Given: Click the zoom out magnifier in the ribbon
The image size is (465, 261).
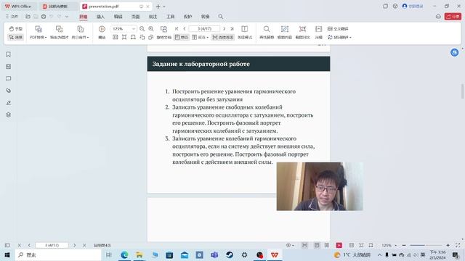Looking at the screenshot, I should 142,29.
